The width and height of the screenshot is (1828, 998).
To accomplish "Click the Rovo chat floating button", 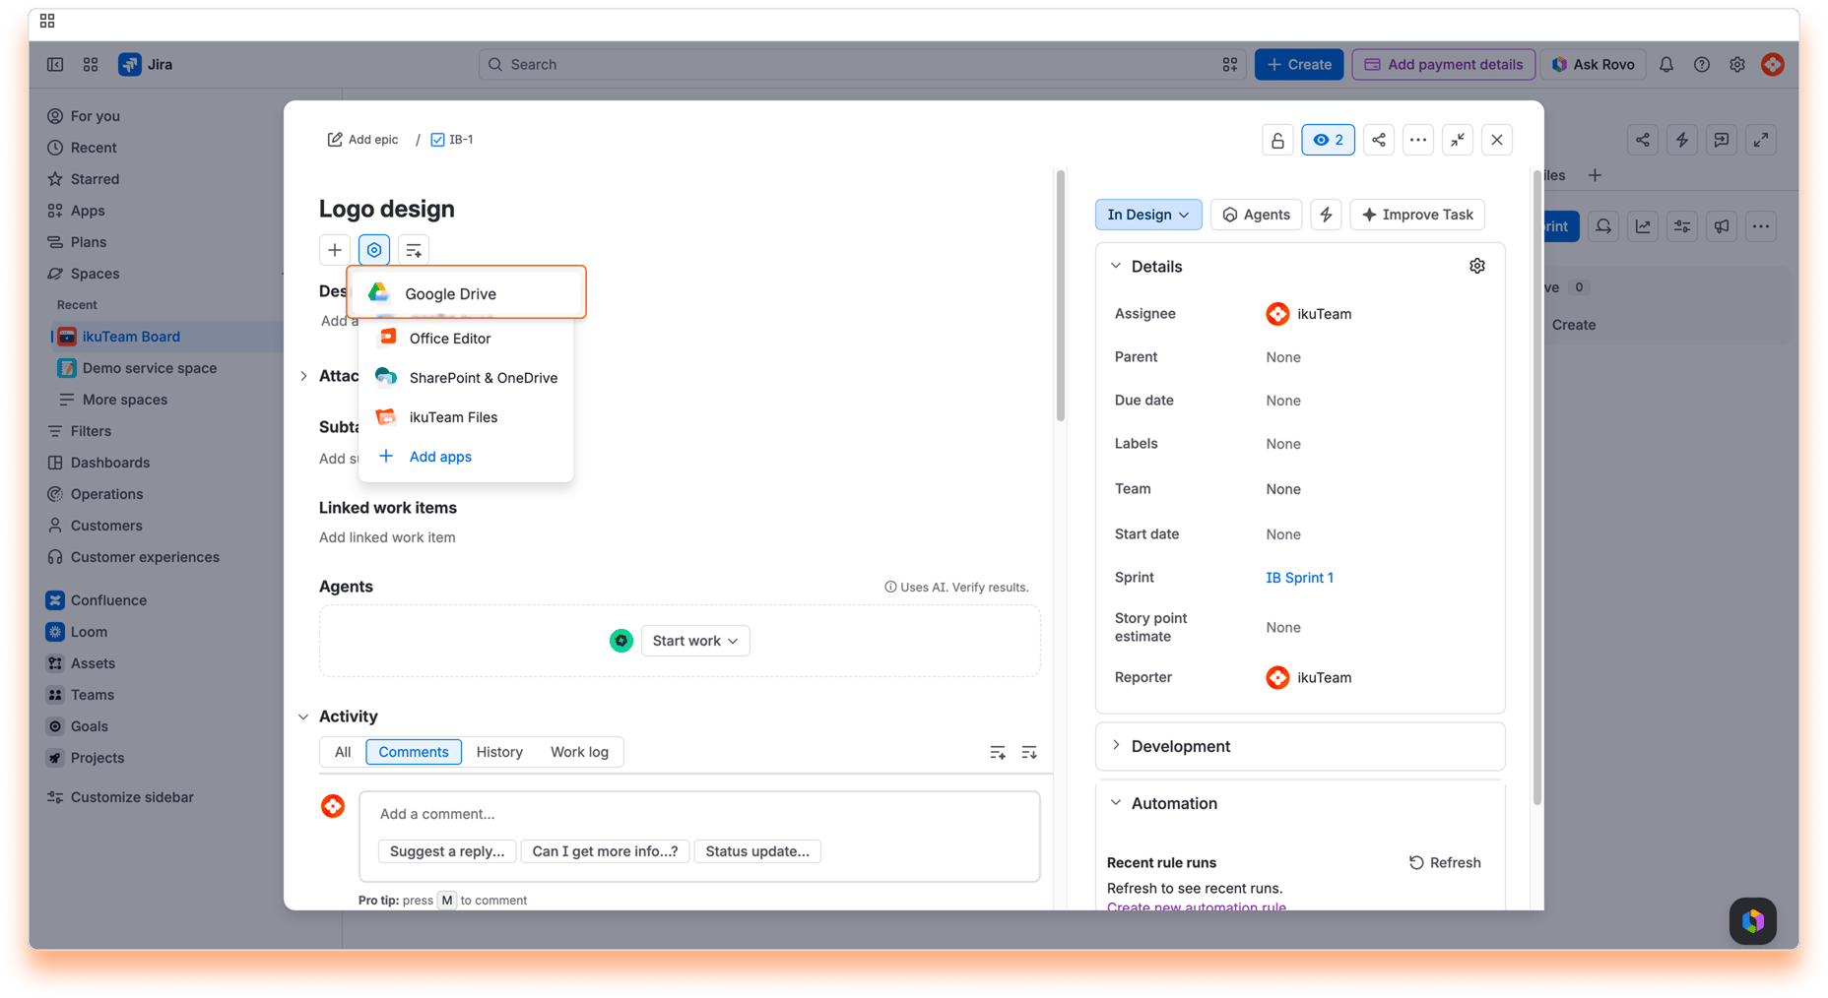I will tap(1753, 921).
